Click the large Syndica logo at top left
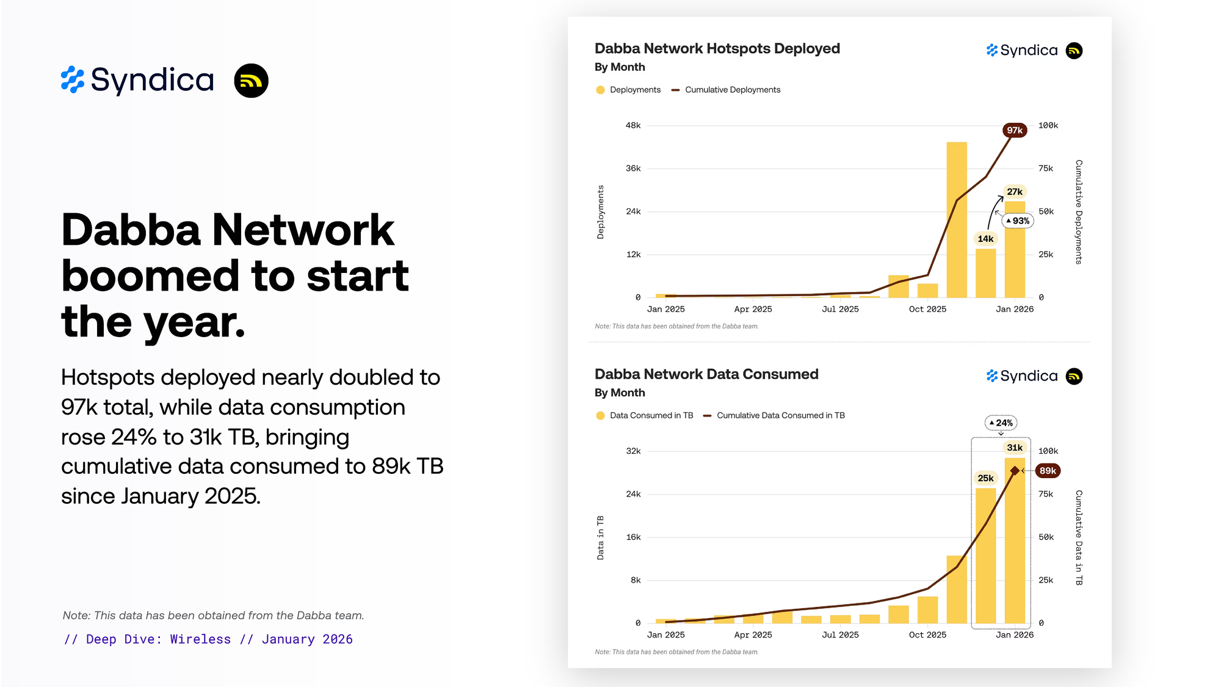The width and height of the screenshot is (1221, 687). coord(137,80)
